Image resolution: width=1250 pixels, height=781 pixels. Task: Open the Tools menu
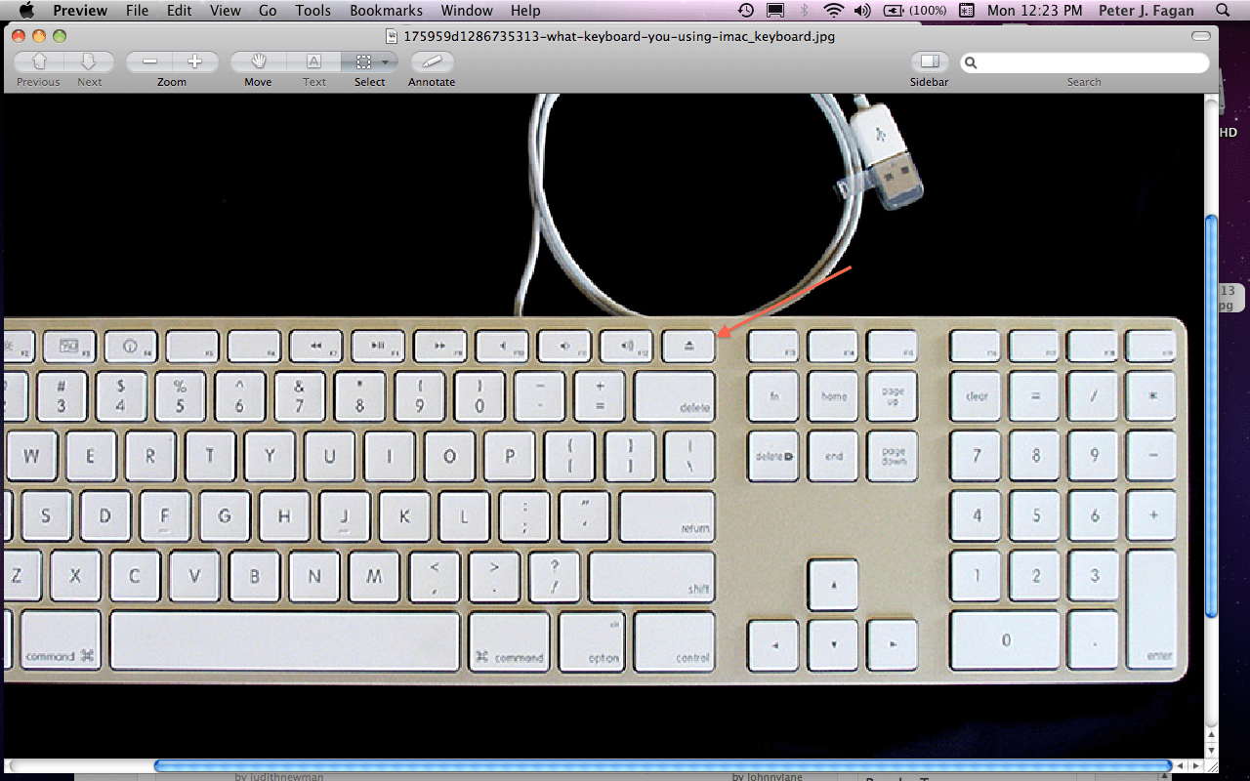click(x=312, y=11)
